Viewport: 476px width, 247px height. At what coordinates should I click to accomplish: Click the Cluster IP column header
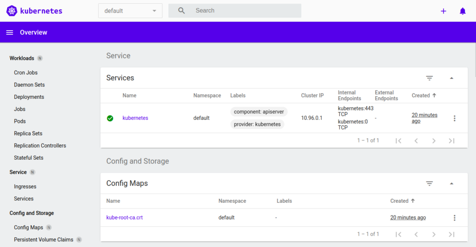(x=312, y=96)
